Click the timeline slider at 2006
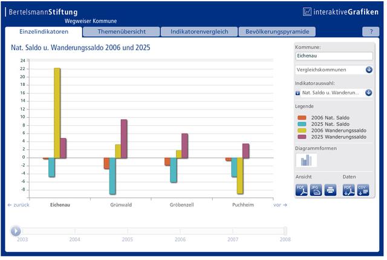Screen dimensions: 387x260 coord(180,231)
